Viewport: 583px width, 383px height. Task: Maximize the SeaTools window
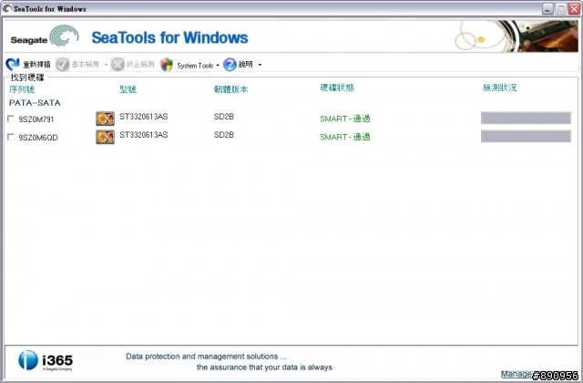click(x=561, y=9)
